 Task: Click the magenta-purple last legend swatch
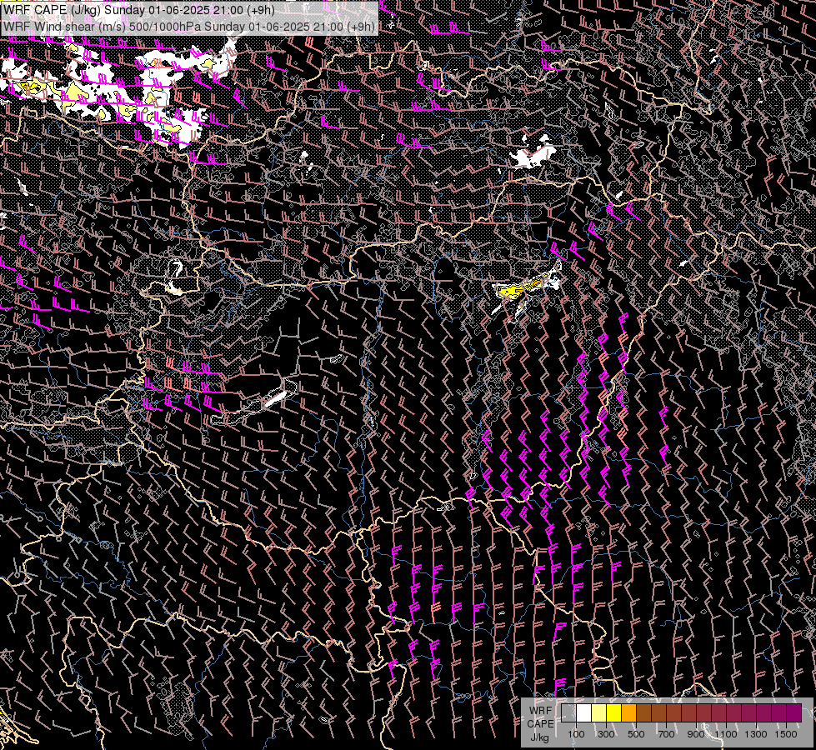click(x=793, y=712)
